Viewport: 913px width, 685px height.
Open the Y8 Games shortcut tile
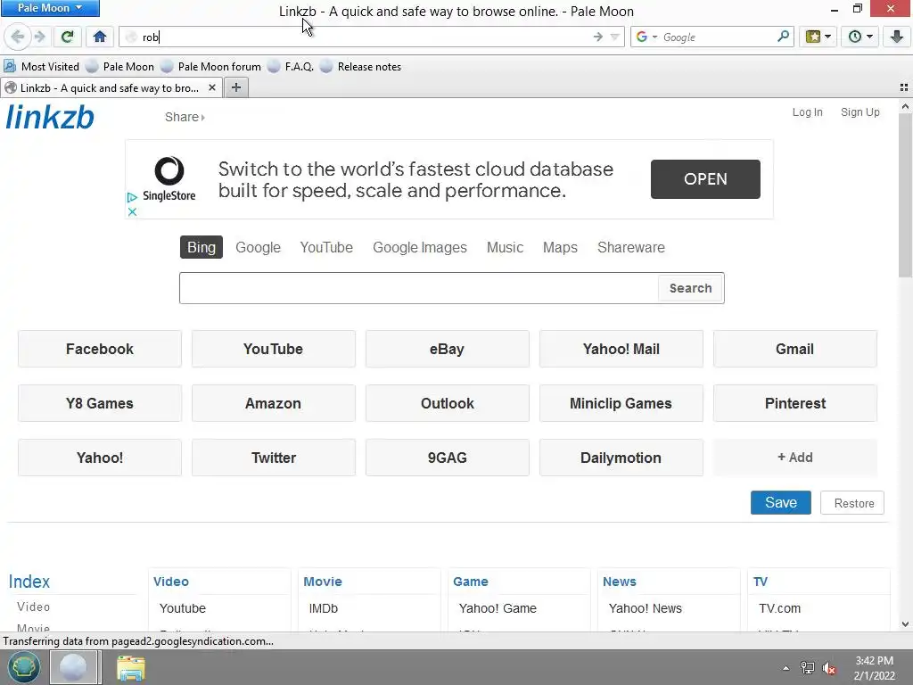100,403
